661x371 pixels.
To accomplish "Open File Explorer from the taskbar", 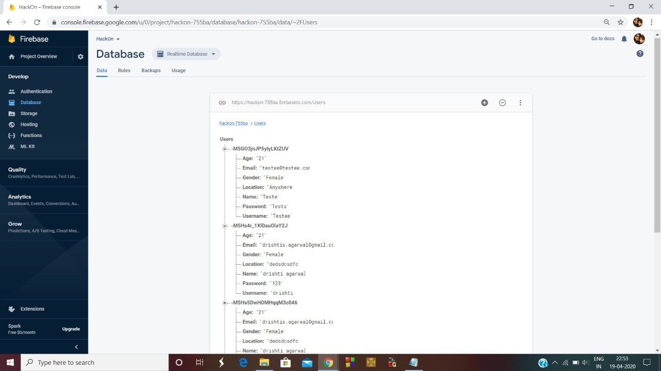I will click(x=264, y=362).
